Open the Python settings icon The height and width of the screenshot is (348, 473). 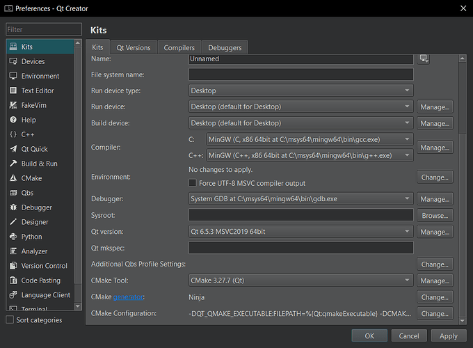(13, 237)
